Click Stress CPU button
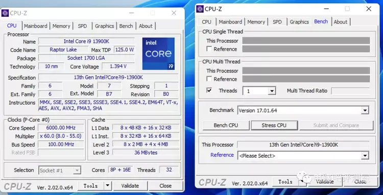This screenshot has height=195, width=383. pos(274,125)
